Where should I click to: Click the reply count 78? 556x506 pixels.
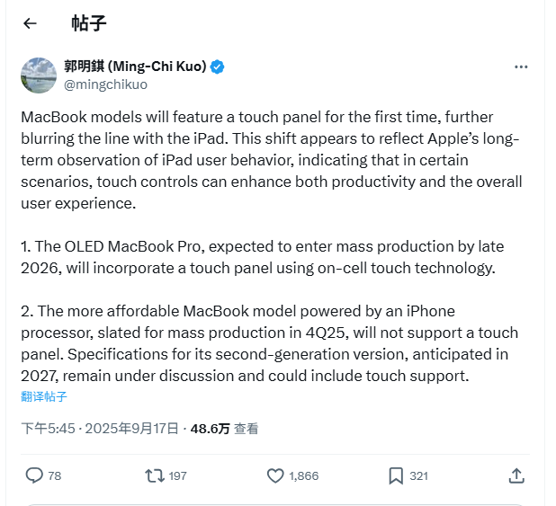tap(55, 475)
